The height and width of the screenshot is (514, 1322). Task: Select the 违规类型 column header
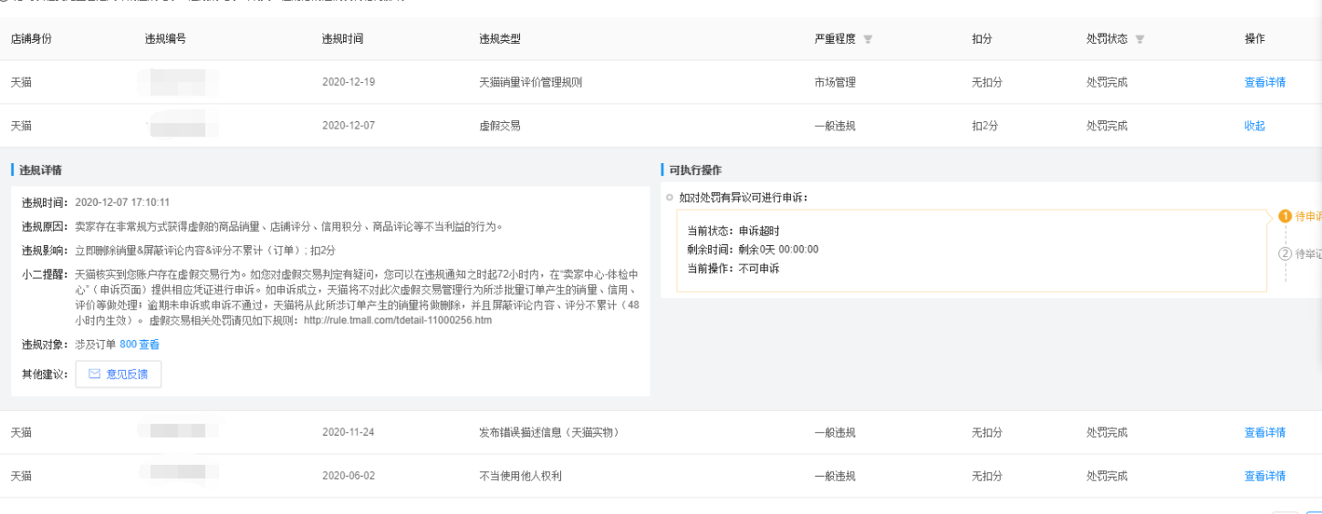point(500,39)
